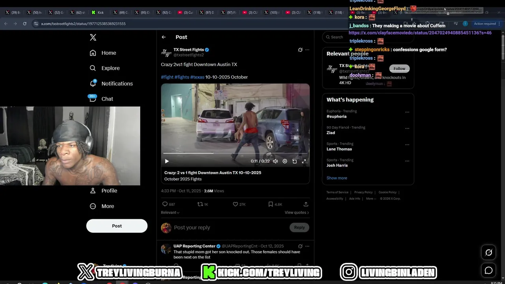Open three-dot menu on TX Street Fights post

point(307,50)
